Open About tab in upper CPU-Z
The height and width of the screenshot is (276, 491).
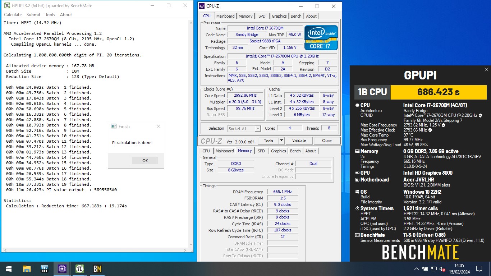click(x=311, y=16)
